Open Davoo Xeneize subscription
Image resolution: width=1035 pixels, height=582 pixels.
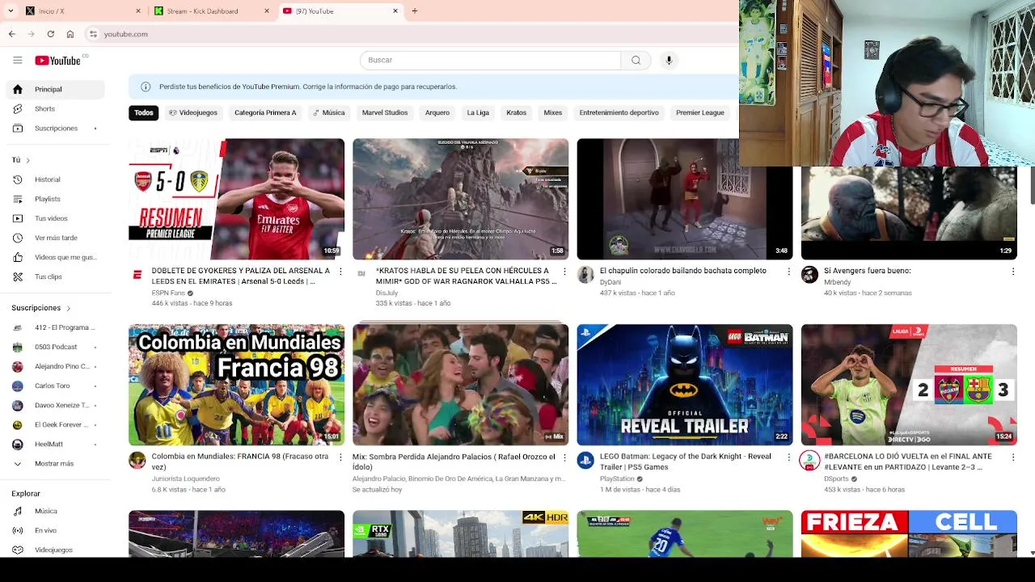point(55,405)
